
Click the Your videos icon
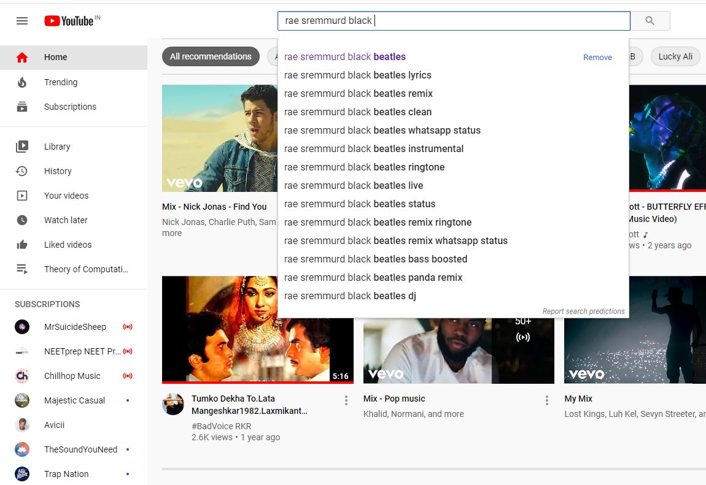pyautogui.click(x=22, y=196)
